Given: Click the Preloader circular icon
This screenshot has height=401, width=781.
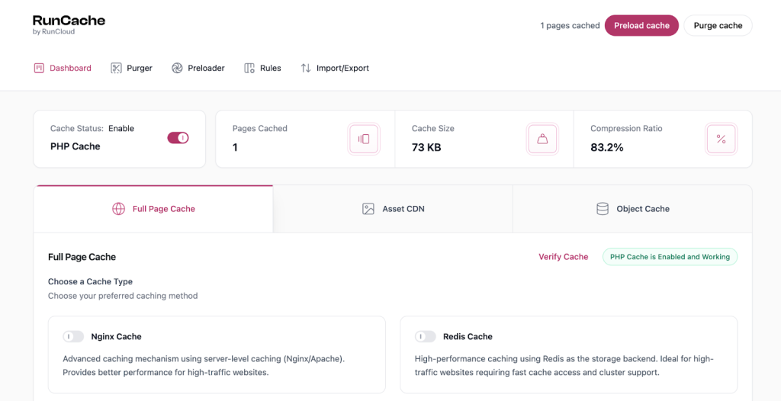Looking at the screenshot, I should 177,68.
